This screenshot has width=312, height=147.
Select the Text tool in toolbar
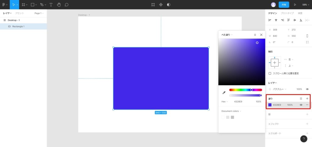point(51,5)
